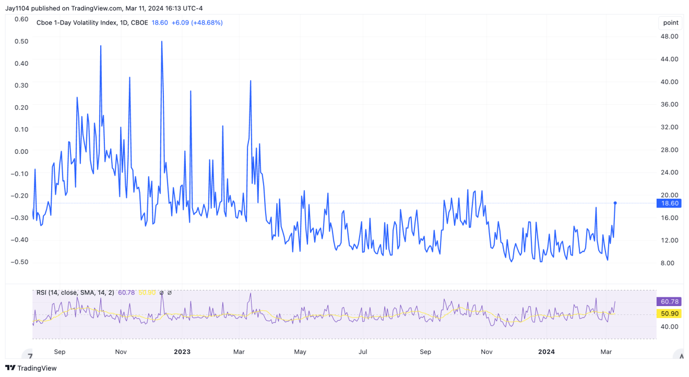This screenshot has width=689, height=377.
Task: Click the 20.00 price axis label
Action: [670, 194]
